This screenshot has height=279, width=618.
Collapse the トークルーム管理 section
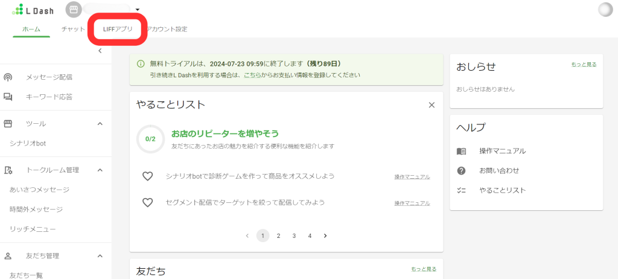100,170
